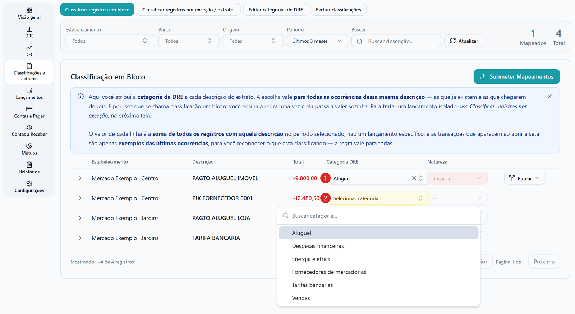The width and height of the screenshot is (575, 314).
Task: Expand the PAGTO ALUGUEL IMOVEL row
Action: click(80, 178)
